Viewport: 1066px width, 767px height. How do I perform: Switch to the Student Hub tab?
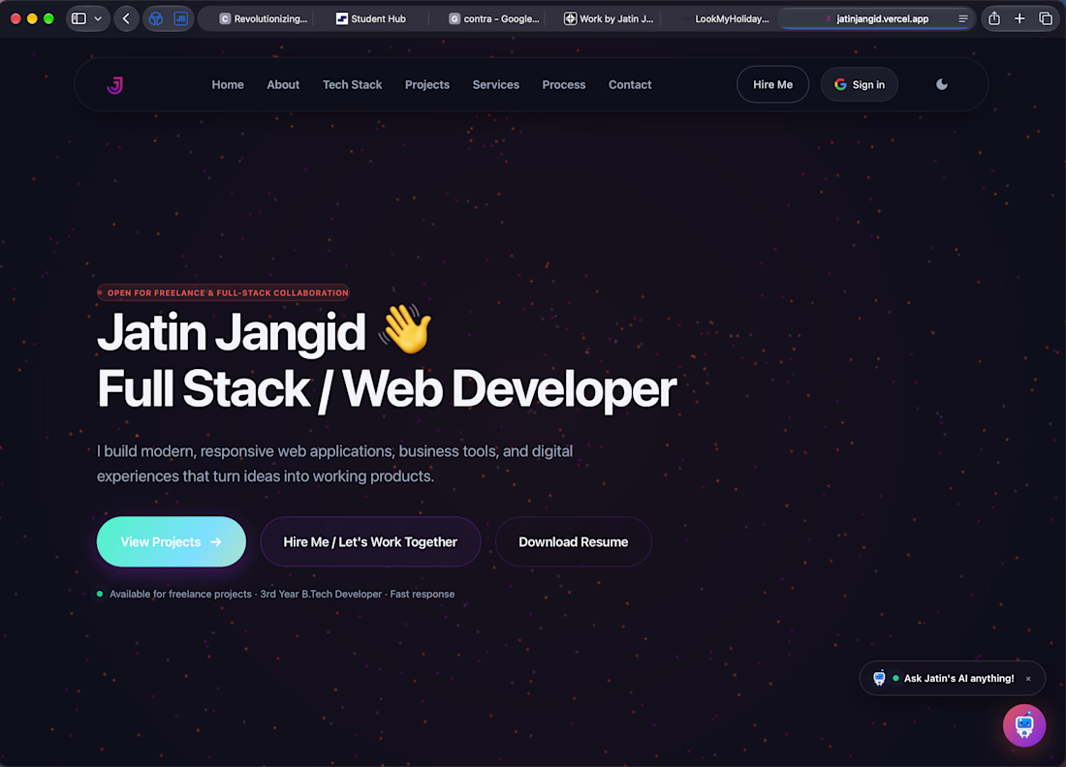[371, 18]
